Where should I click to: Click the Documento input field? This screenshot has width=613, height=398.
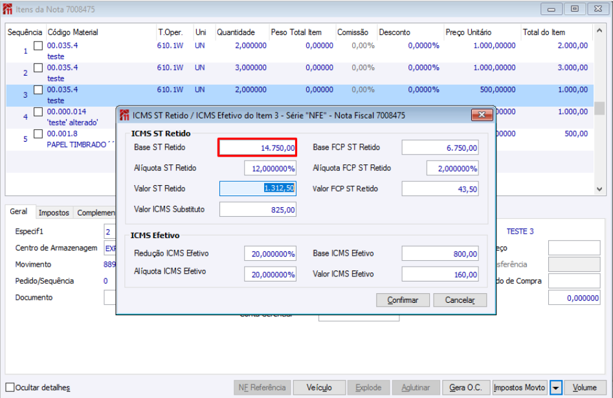(110, 298)
